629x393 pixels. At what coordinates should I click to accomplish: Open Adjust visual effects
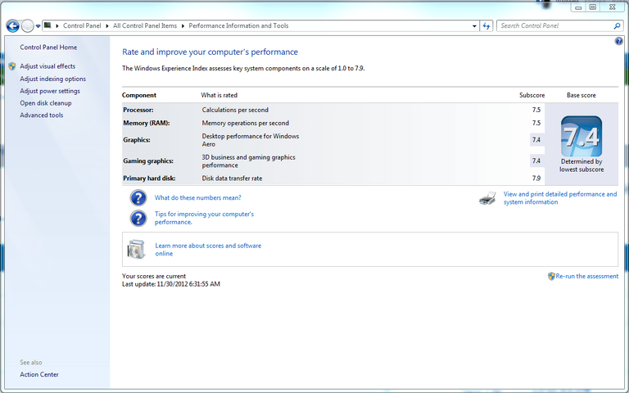pyautogui.click(x=48, y=66)
